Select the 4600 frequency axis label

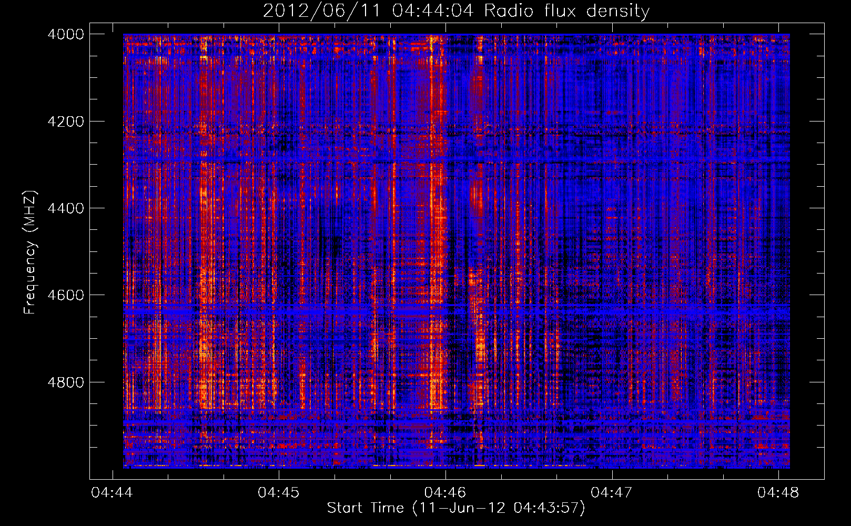tap(66, 295)
